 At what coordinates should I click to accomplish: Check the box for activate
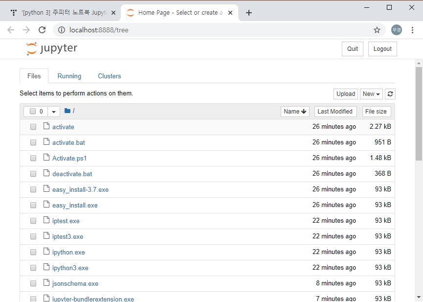coord(33,127)
